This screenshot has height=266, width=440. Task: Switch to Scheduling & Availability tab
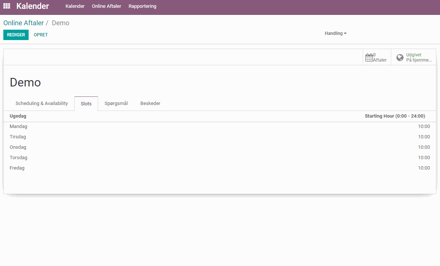click(42, 103)
